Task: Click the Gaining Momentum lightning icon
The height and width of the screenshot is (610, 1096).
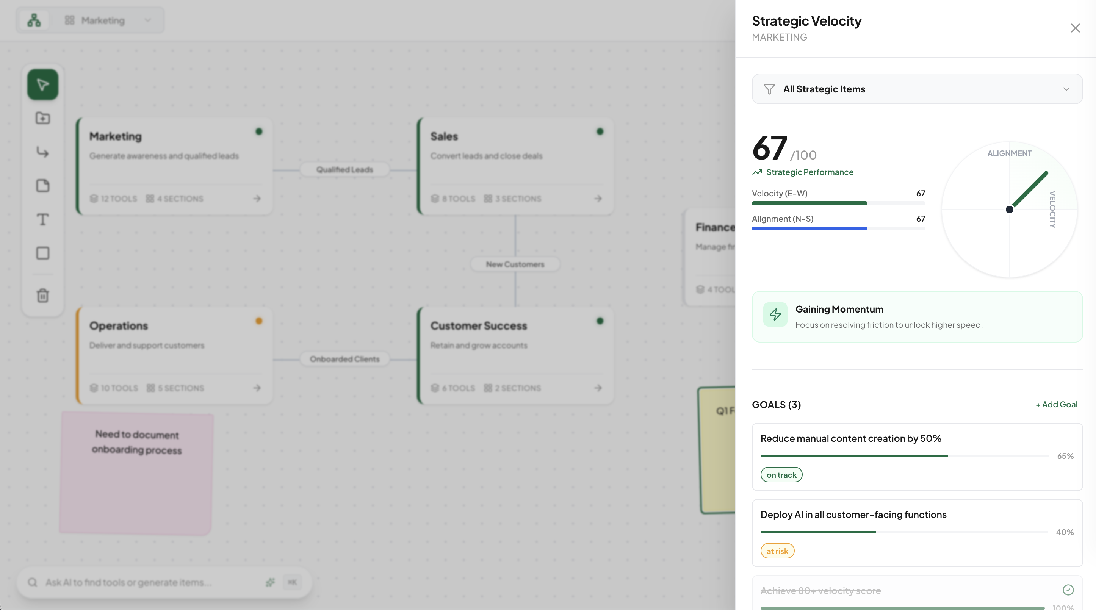Action: coord(775,314)
